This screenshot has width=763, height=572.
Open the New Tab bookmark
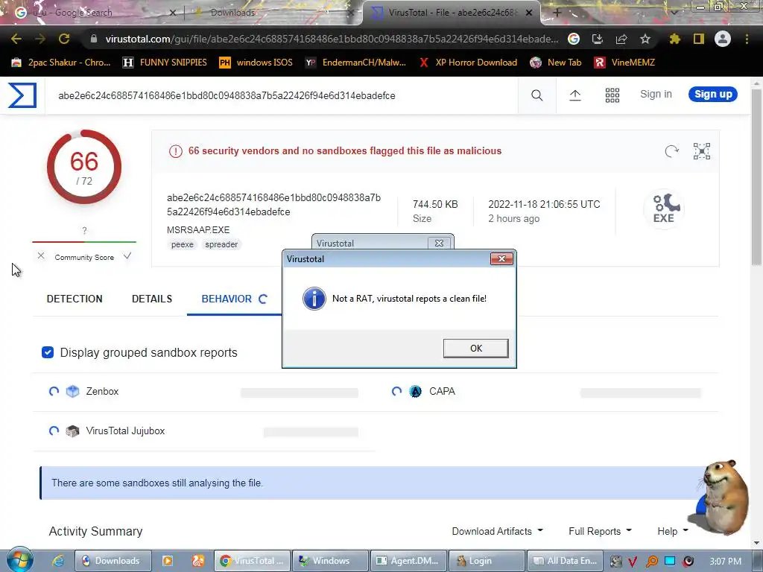point(556,63)
